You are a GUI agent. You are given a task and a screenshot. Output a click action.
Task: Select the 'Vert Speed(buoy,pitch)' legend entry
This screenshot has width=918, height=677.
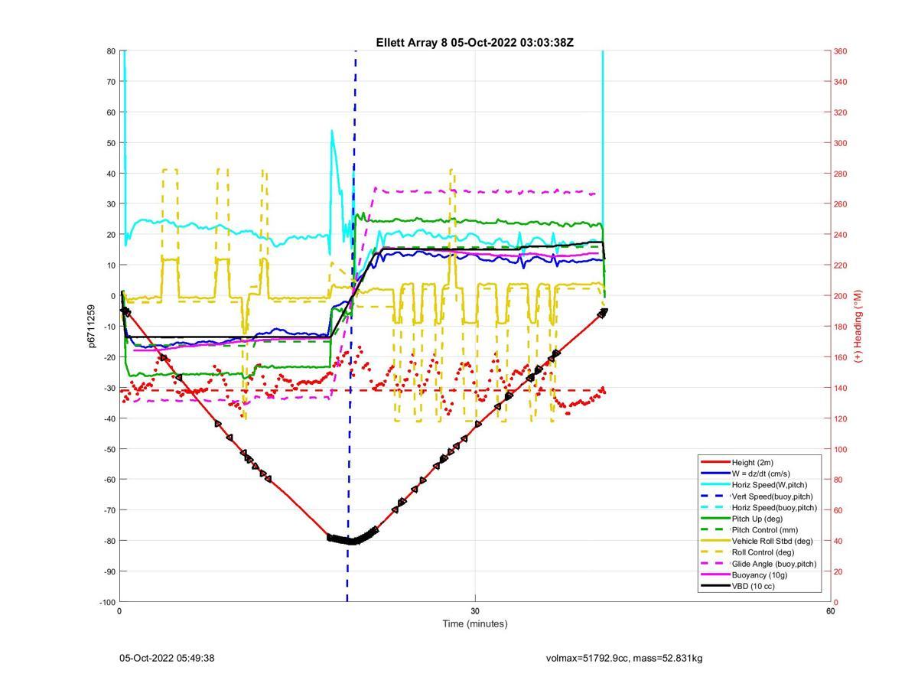coord(773,496)
